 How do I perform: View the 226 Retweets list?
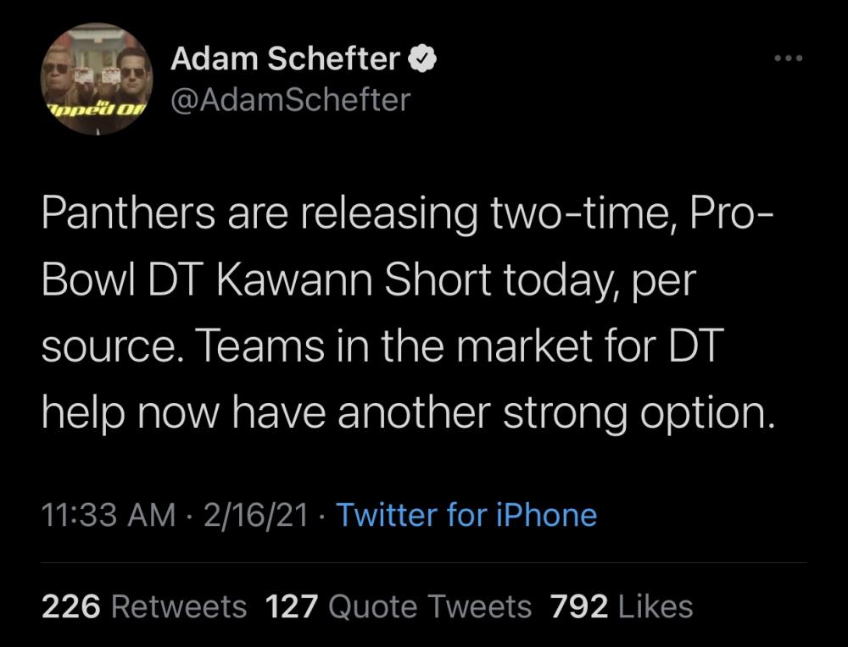pos(144,606)
